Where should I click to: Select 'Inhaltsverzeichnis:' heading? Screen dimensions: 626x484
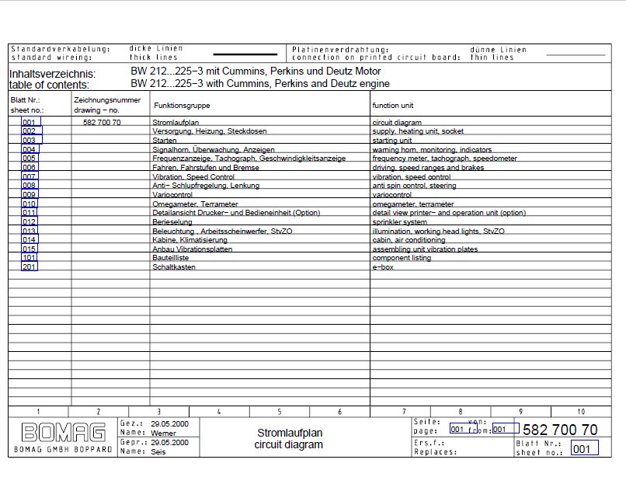52,74
